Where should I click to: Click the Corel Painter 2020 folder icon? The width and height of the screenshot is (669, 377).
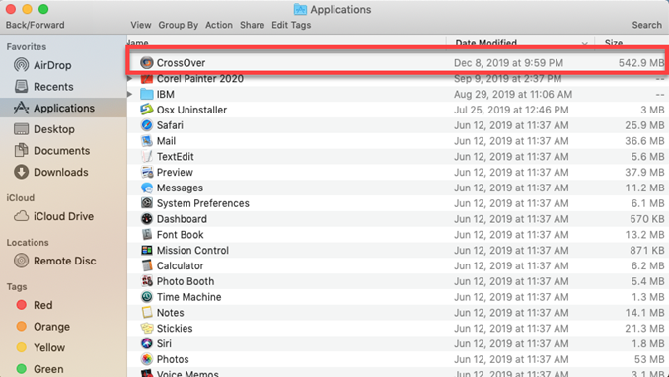coord(147,79)
